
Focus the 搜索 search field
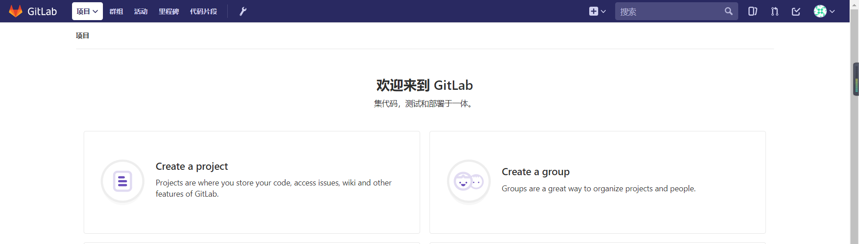(x=676, y=11)
